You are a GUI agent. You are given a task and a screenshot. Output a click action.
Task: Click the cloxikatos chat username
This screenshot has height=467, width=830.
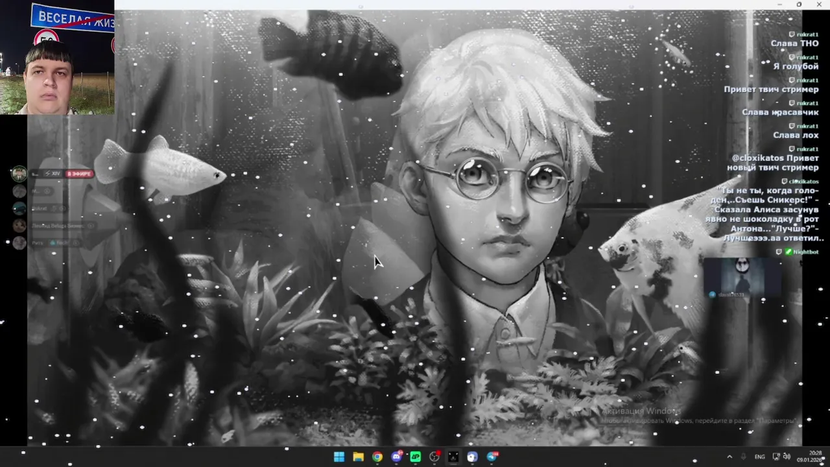[804, 182]
